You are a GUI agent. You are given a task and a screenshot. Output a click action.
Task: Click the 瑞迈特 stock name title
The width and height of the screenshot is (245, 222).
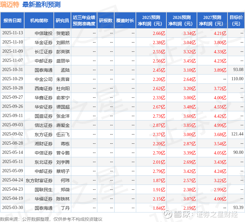(10, 5)
